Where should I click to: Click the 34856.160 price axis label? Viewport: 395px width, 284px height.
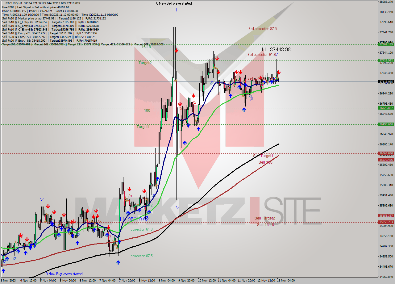pyautogui.click(x=386, y=236)
